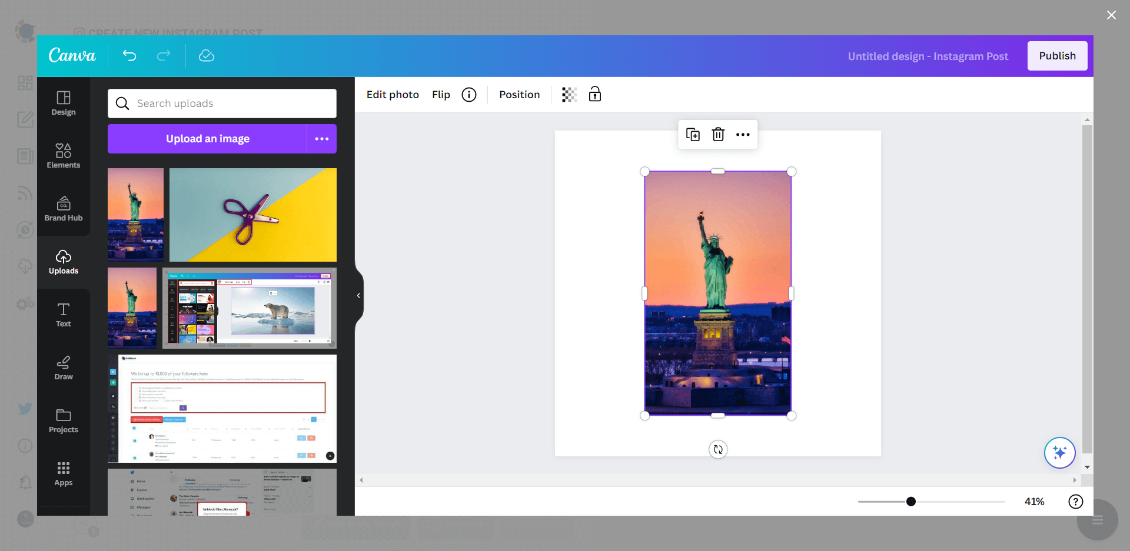Open the Draw tool panel
Viewport: 1130px width, 551px height.
(x=63, y=368)
